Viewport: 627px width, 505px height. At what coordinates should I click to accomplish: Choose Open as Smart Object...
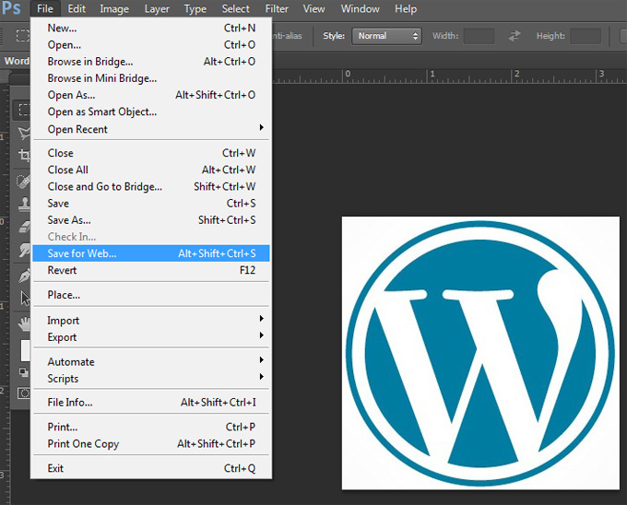pyautogui.click(x=151, y=112)
